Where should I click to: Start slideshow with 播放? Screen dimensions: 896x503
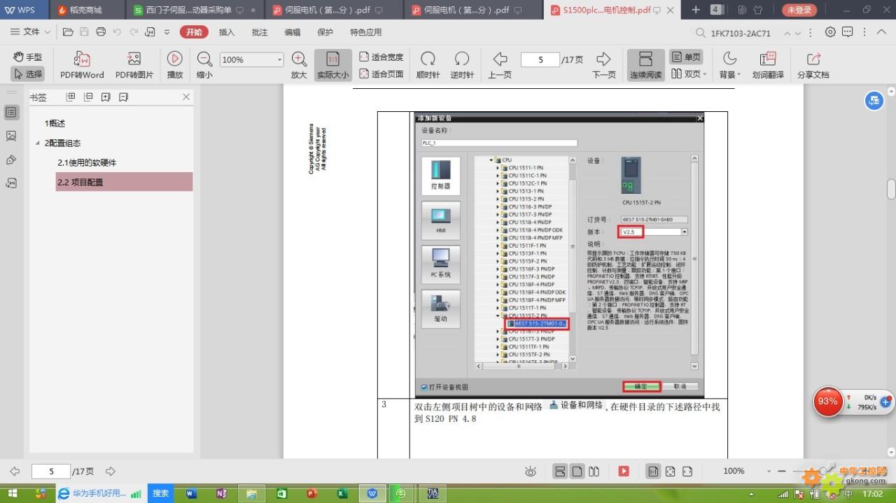(175, 65)
